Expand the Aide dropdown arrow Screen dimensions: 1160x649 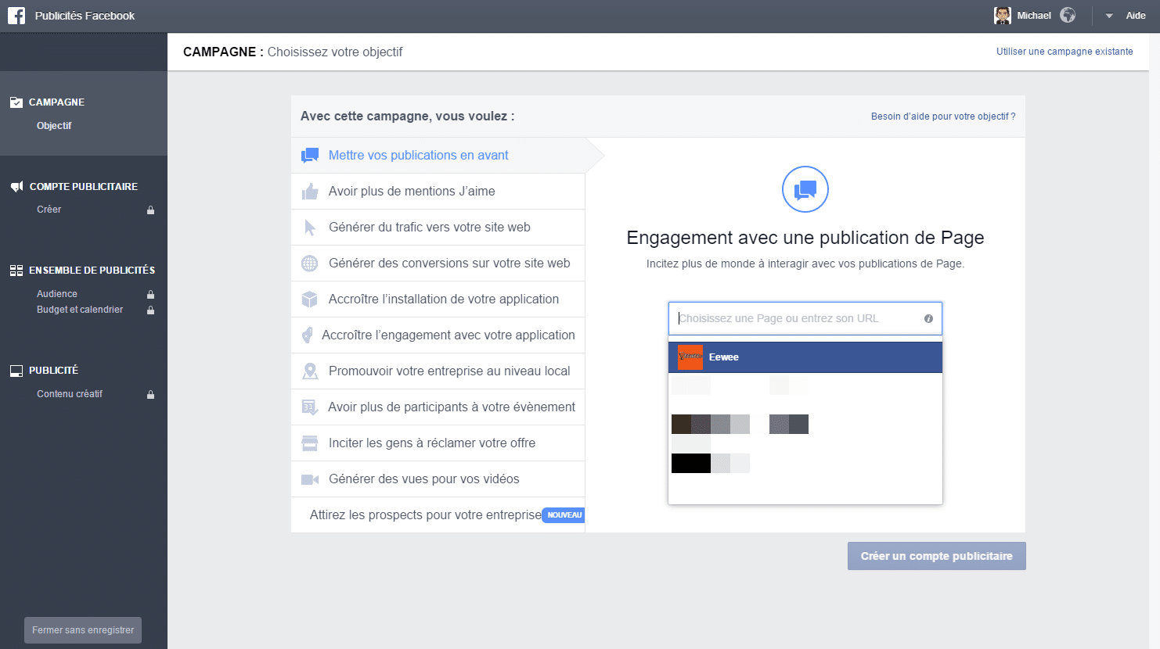tap(1108, 15)
